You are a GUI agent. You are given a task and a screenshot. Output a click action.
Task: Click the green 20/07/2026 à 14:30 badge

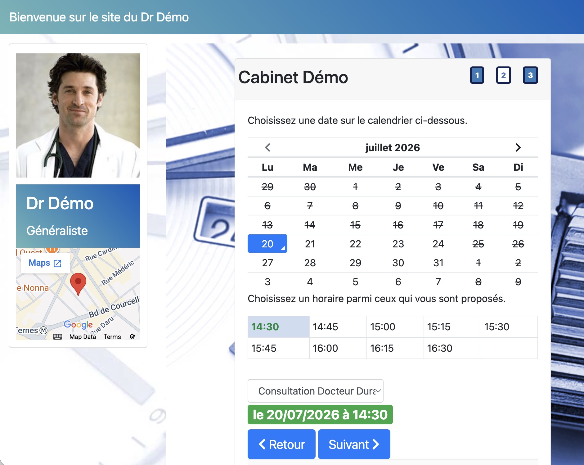coord(320,414)
